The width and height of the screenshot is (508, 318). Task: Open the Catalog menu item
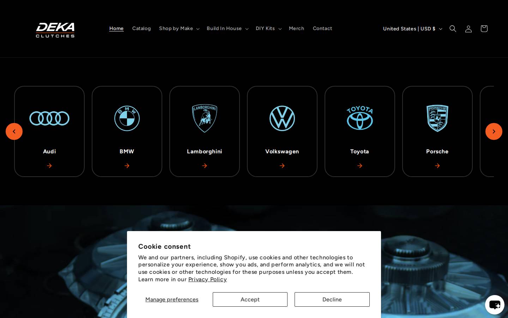(x=141, y=29)
